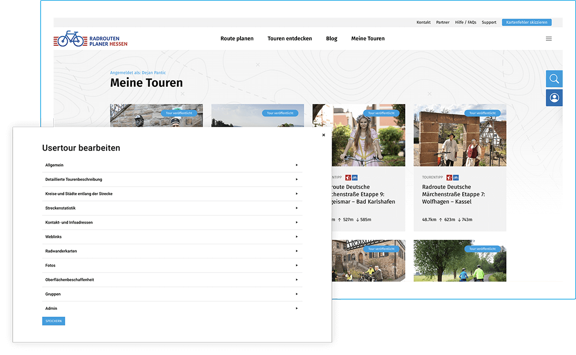Open the user profile side button
This screenshot has width=576, height=355.
point(554,98)
